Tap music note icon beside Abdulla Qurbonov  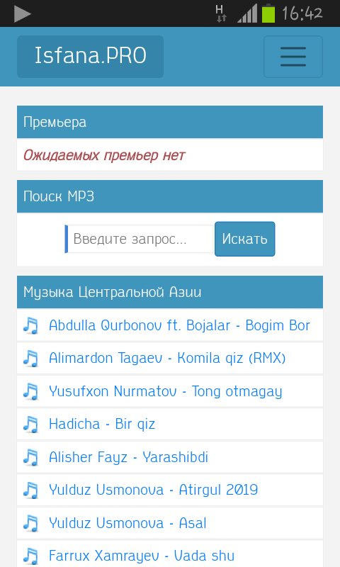[30, 325]
